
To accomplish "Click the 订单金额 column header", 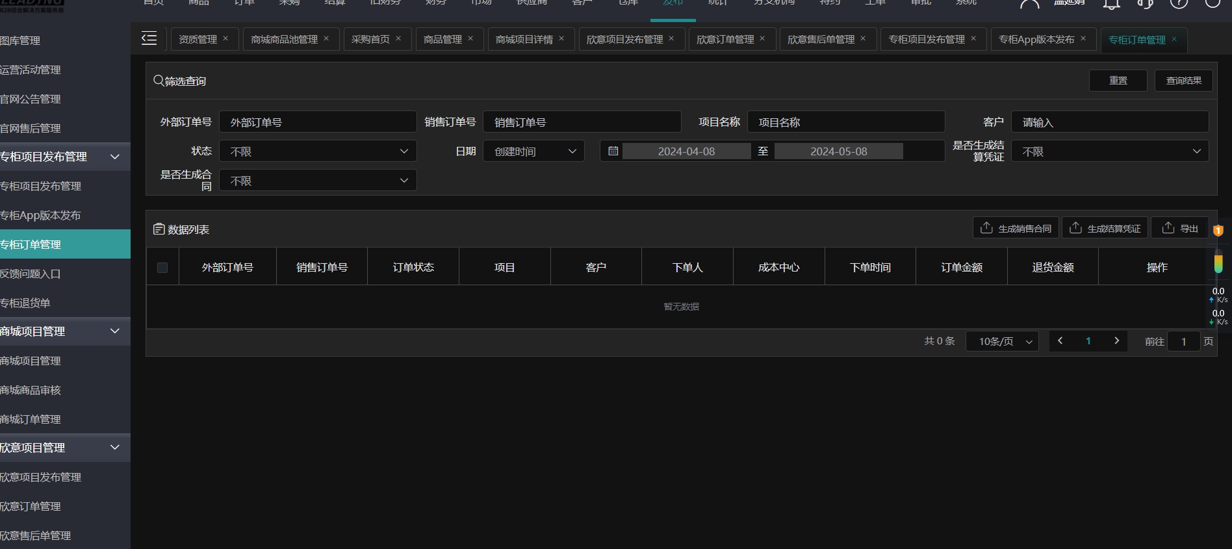I will pos(962,267).
